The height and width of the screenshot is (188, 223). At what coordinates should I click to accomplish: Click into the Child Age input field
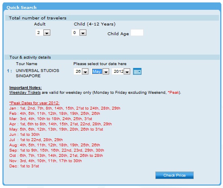tap(137, 33)
